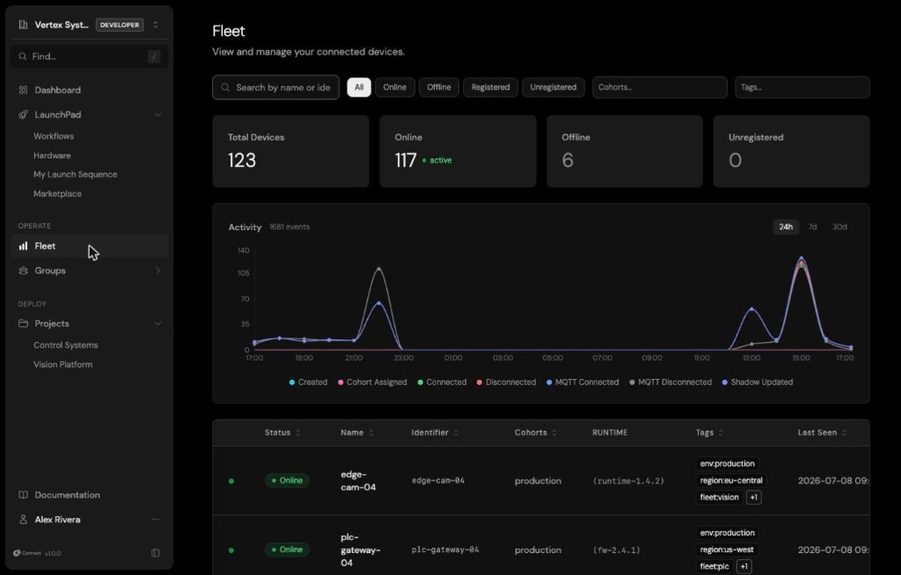Open the Marketplace page
Screen dimensions: 901x575
[x=57, y=194]
